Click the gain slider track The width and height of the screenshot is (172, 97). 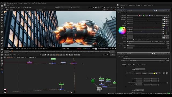coord(148,23)
